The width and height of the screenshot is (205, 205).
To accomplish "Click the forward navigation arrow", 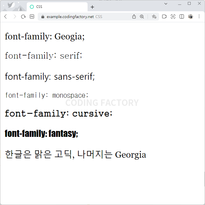I will tap(15, 17).
